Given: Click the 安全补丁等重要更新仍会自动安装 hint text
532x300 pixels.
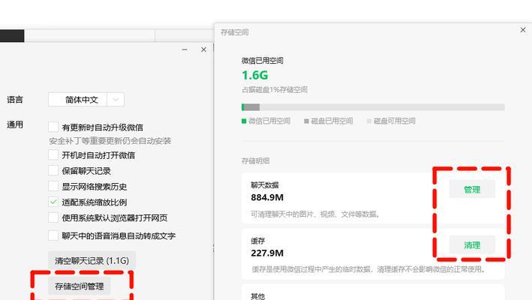Looking at the screenshot, I should [x=110, y=141].
